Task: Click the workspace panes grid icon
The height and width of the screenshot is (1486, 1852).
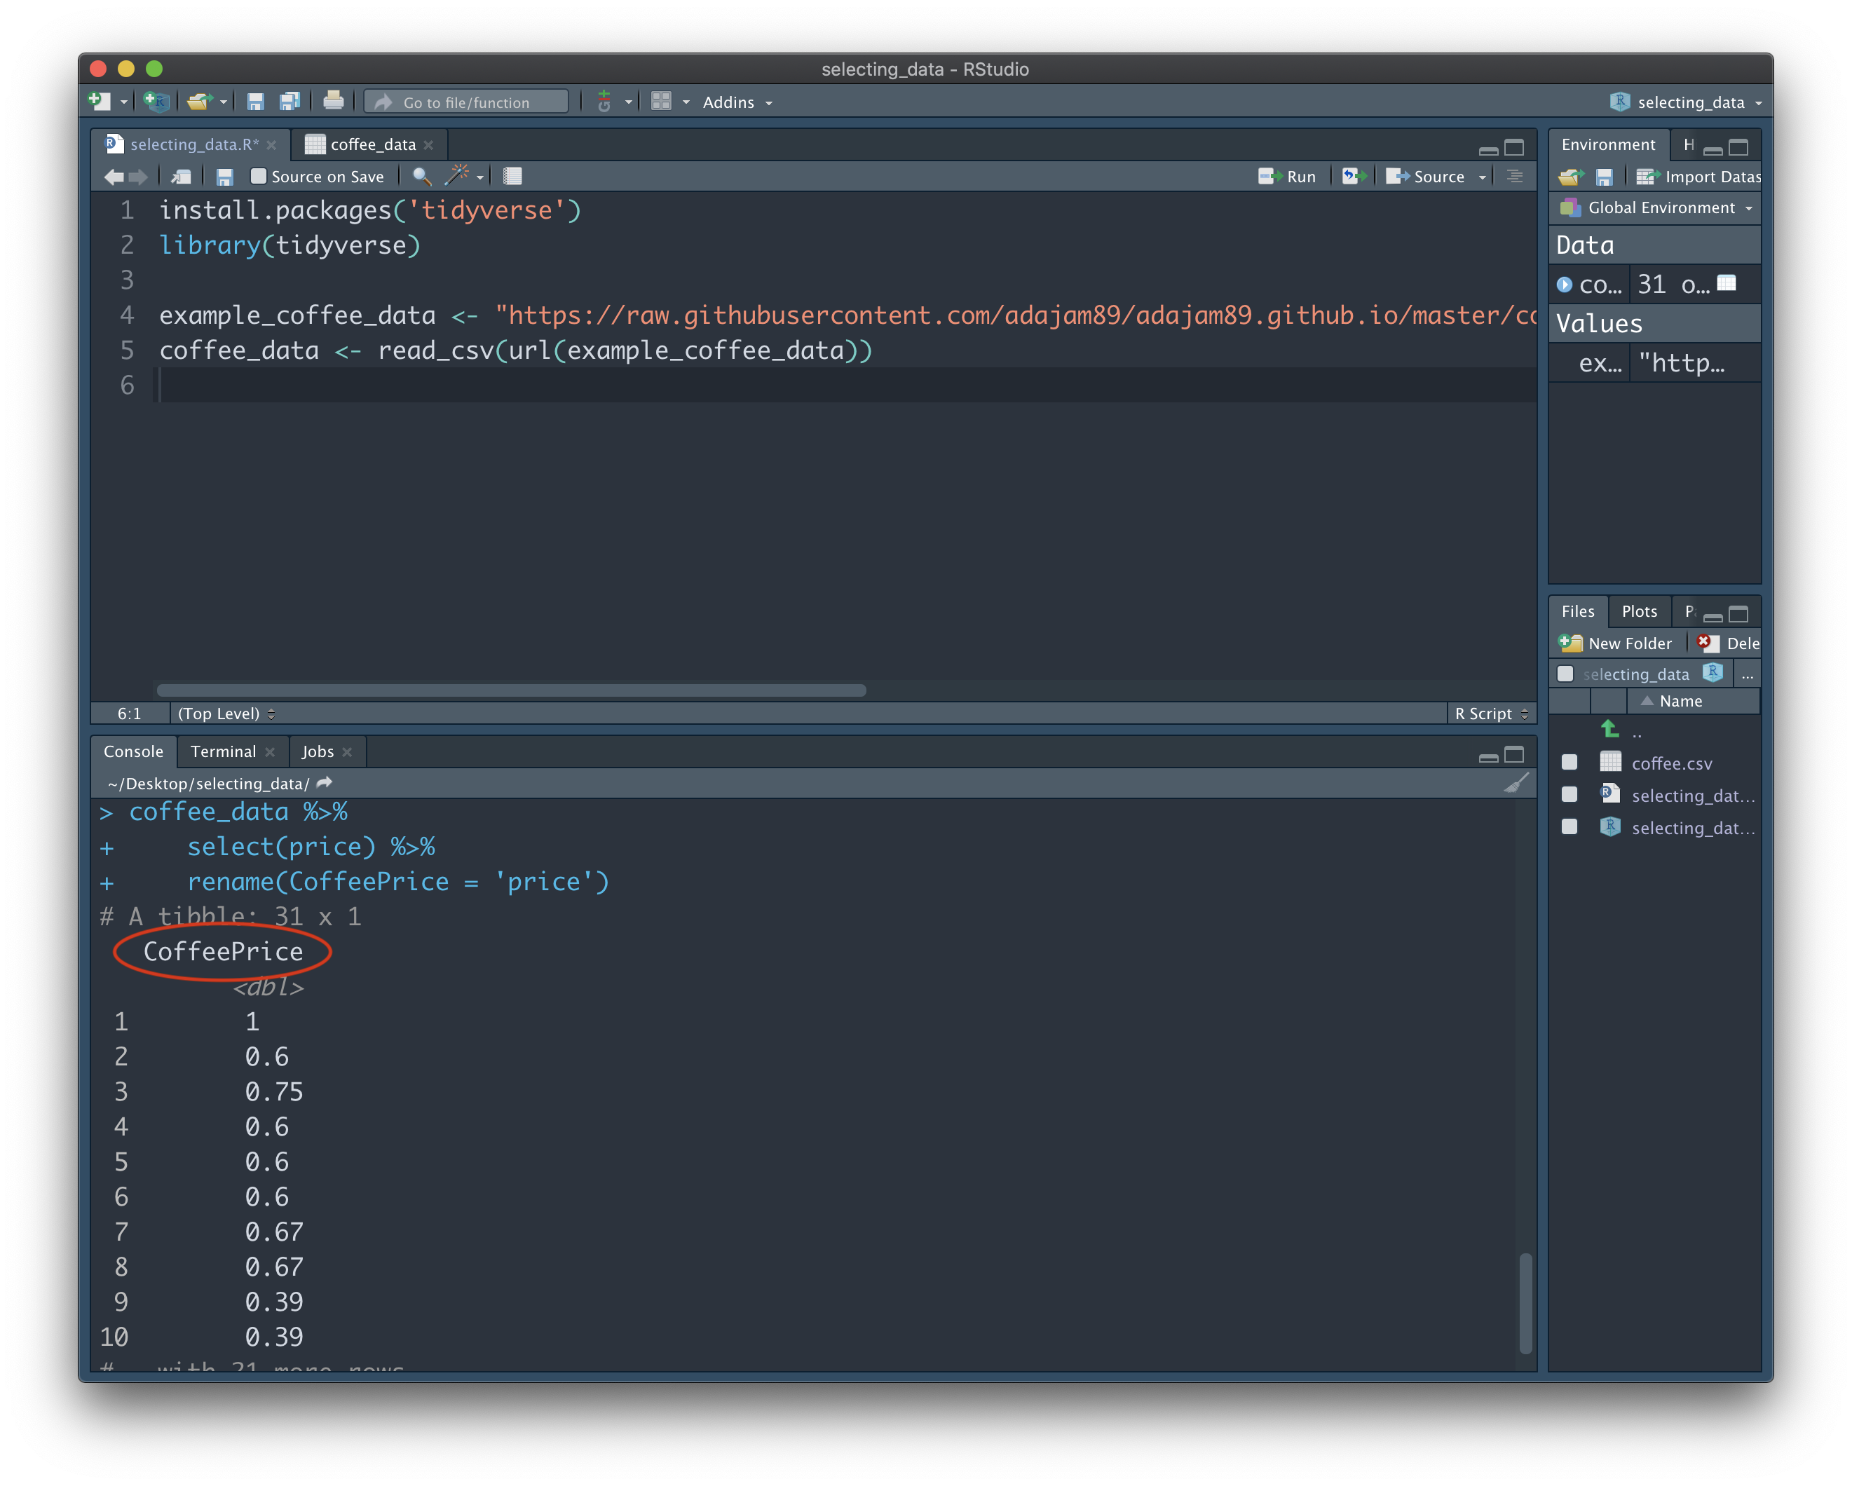Action: [x=660, y=102]
